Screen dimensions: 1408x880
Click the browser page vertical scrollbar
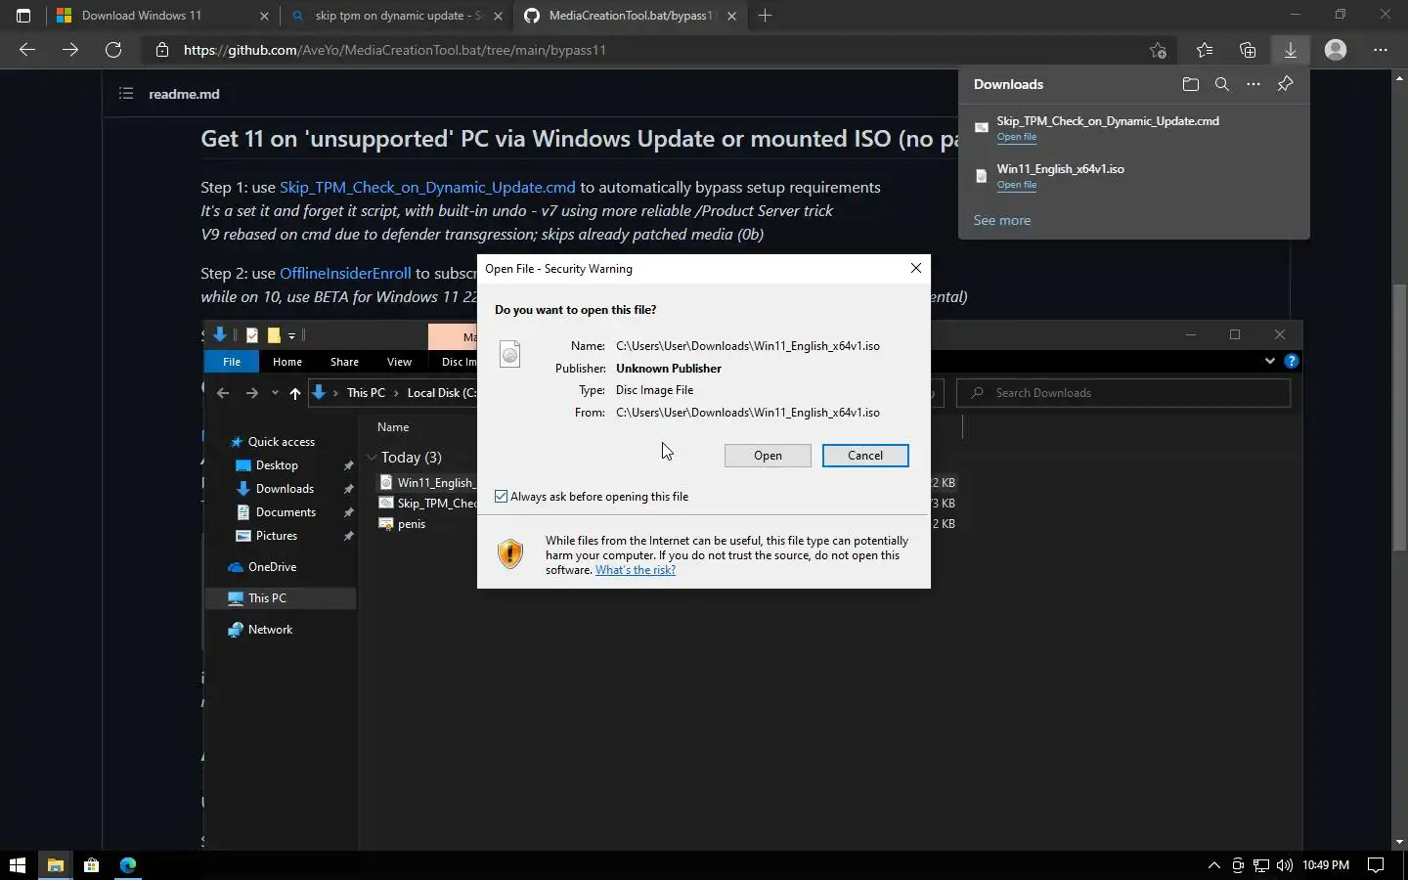[1399, 416]
